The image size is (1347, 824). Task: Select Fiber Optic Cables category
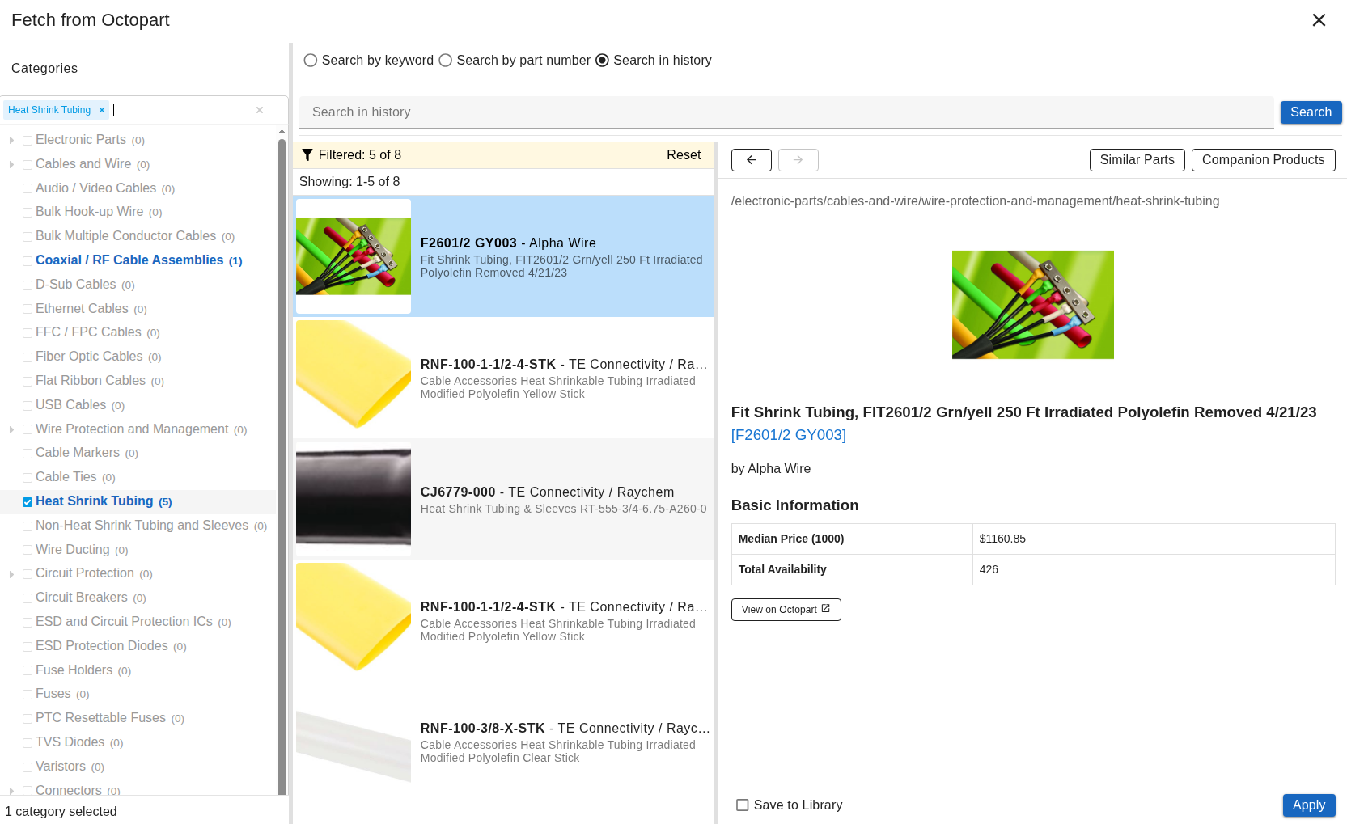(89, 357)
